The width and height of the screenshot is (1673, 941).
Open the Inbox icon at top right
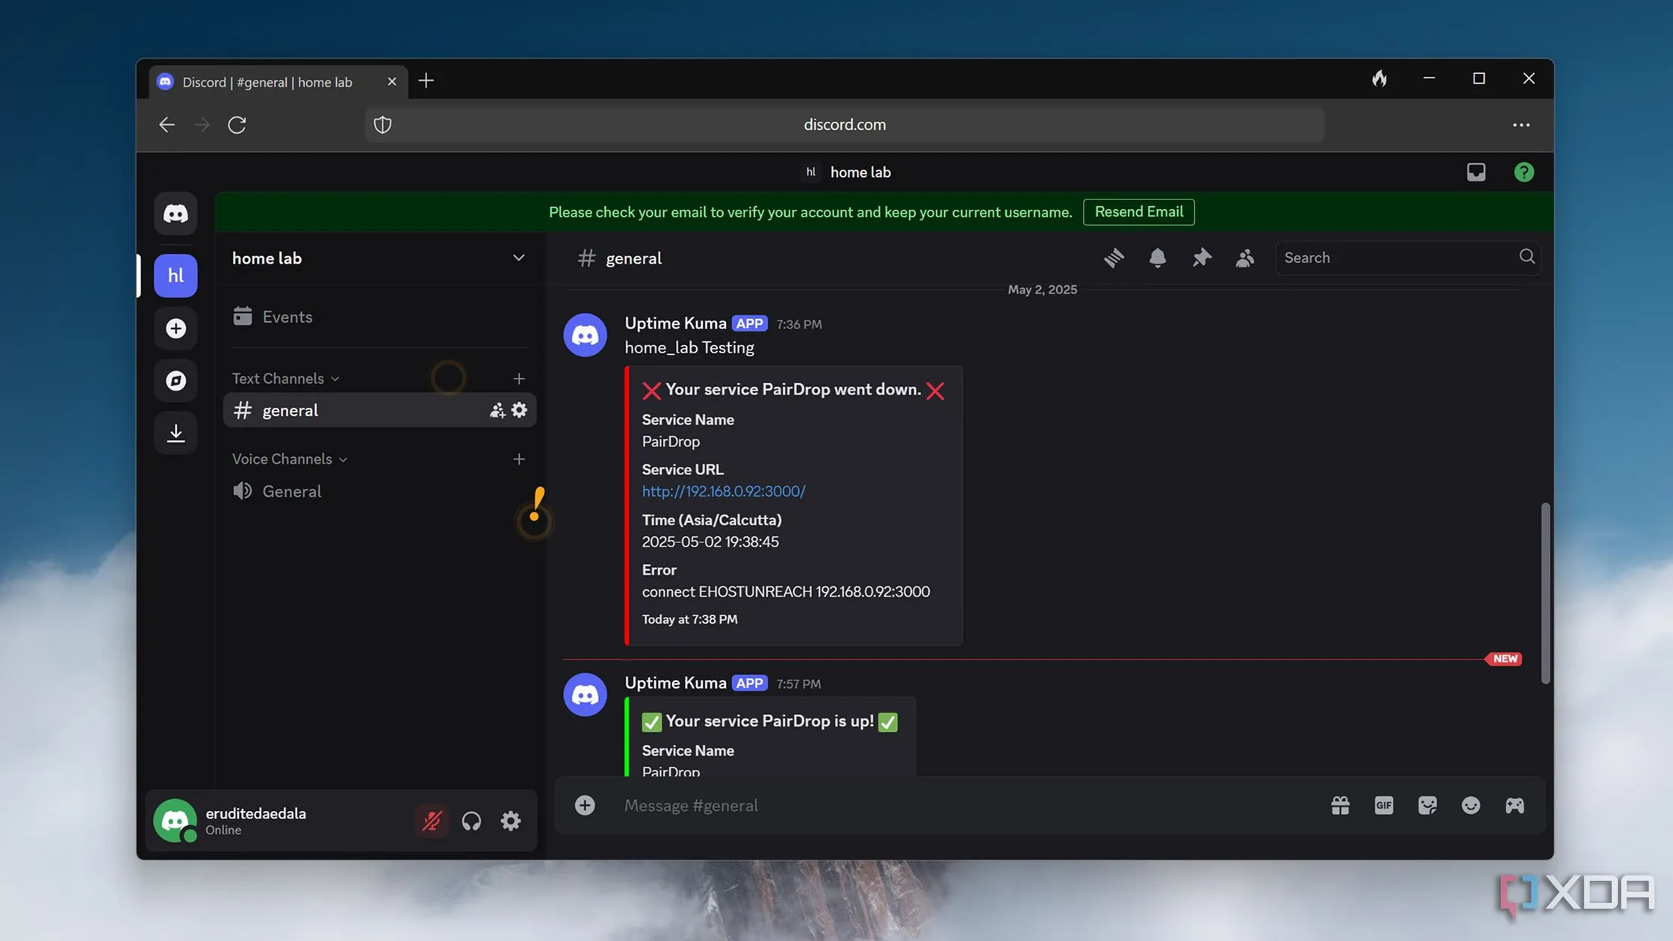pos(1476,172)
